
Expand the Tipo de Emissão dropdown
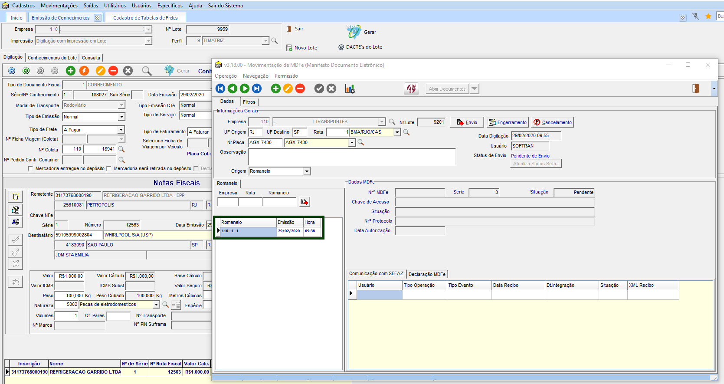click(x=121, y=117)
